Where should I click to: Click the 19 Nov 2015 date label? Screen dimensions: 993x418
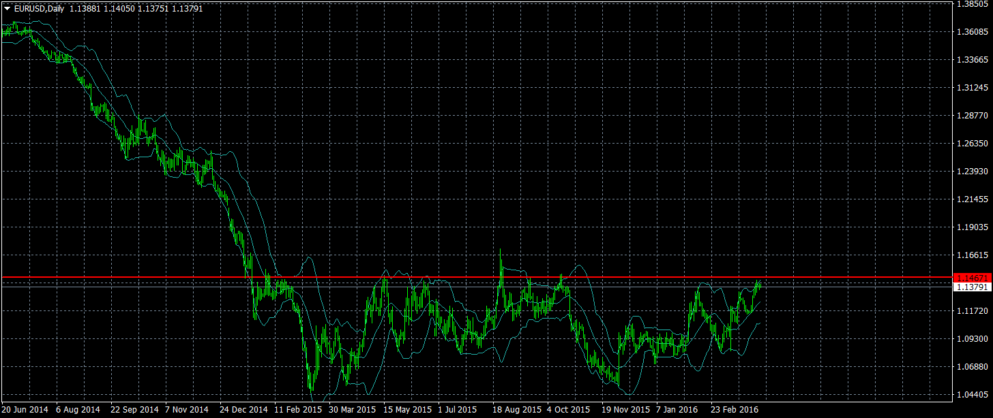(625, 411)
